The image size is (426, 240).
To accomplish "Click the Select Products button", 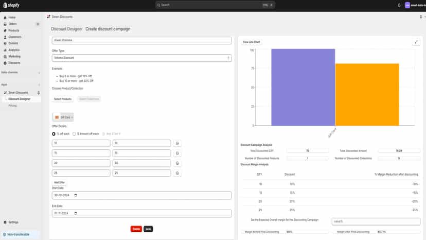I will coord(63,99).
